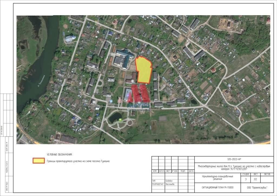
Task: Click the yellow highlighted project plot on map
Action: pyautogui.click(x=144, y=70)
